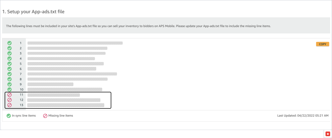Select the redacted missing line 11 text
This screenshot has width=332, height=138.
(54, 95)
